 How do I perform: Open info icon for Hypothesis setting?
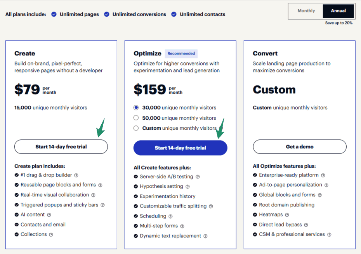click(x=187, y=187)
